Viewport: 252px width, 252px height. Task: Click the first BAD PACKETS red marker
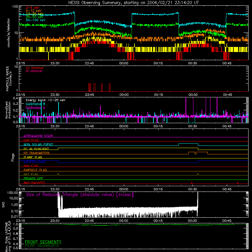pos(192,183)
